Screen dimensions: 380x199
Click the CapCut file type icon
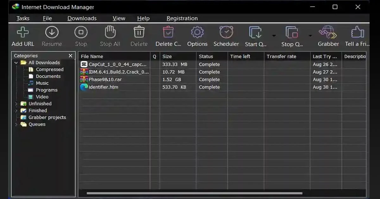(x=84, y=64)
